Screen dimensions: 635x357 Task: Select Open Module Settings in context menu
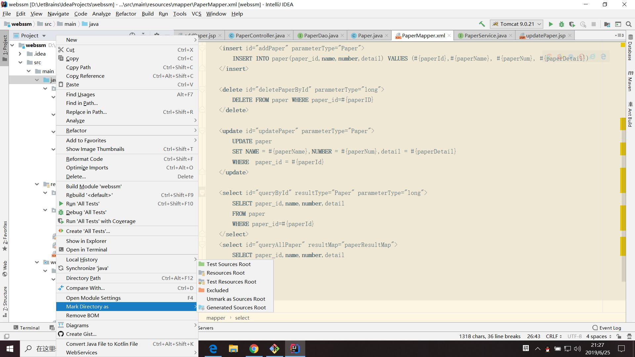(x=127, y=298)
